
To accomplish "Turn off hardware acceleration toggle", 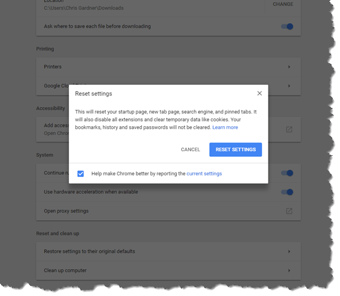I will click(287, 192).
